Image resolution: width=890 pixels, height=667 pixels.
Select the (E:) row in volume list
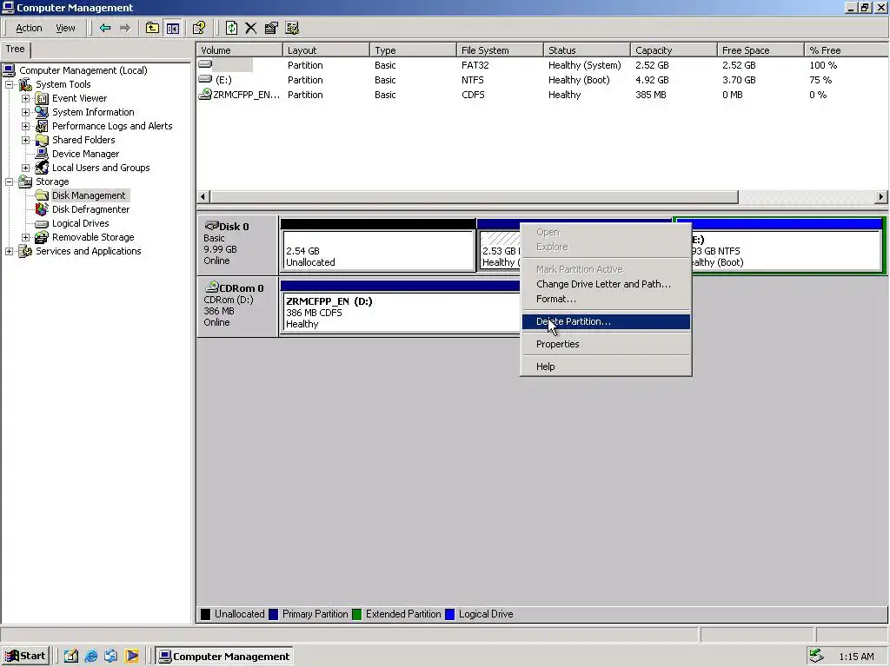(x=542, y=80)
